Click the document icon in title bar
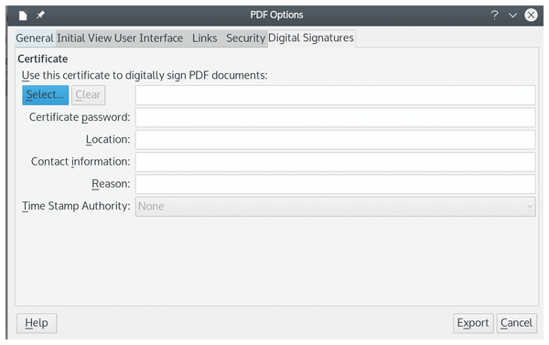This screenshot has width=549, height=345. pos(23,16)
